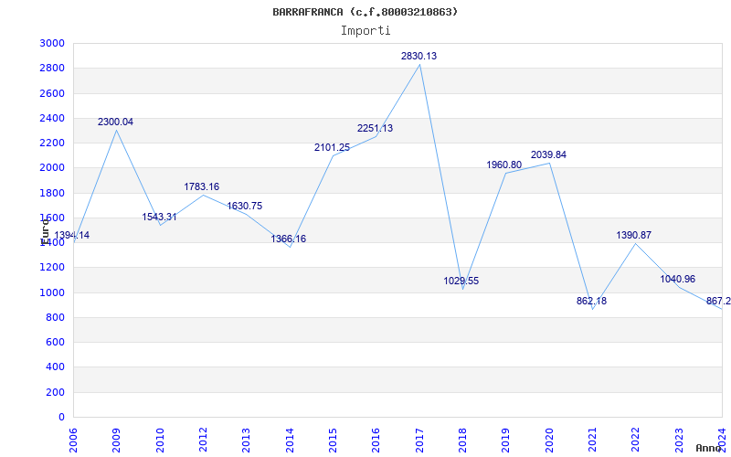The width and height of the screenshot is (731, 457).
Task: Click the Importi subtitle
Action: [x=365, y=31]
